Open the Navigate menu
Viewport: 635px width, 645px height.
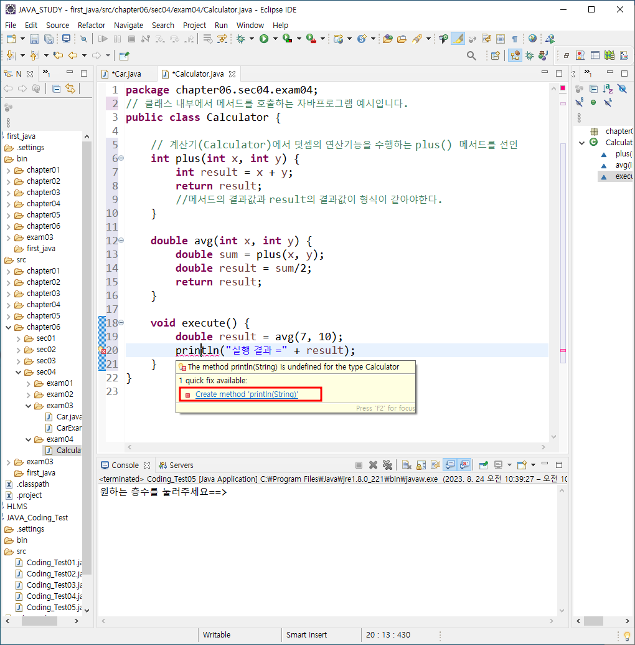129,25
